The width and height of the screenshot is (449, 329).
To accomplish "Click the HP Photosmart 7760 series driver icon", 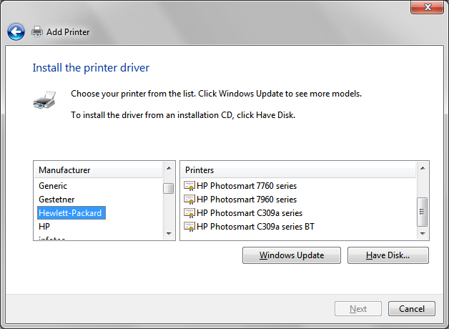I will 189,186.
